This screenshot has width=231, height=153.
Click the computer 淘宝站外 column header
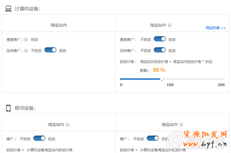[x=158, y=25]
